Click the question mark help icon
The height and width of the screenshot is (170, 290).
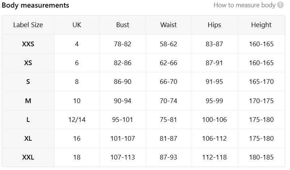[x=280, y=5]
